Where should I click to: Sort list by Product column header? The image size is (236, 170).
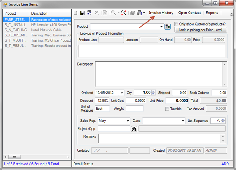coord(16,13)
